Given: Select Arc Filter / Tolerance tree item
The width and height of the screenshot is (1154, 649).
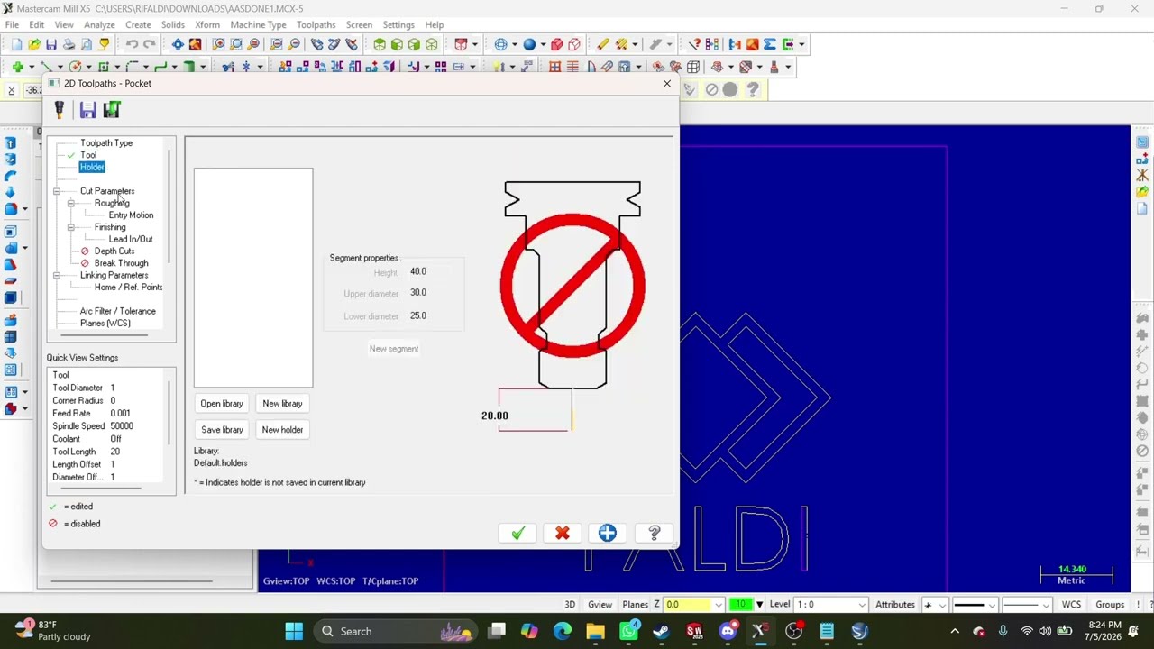Looking at the screenshot, I should [x=117, y=312].
